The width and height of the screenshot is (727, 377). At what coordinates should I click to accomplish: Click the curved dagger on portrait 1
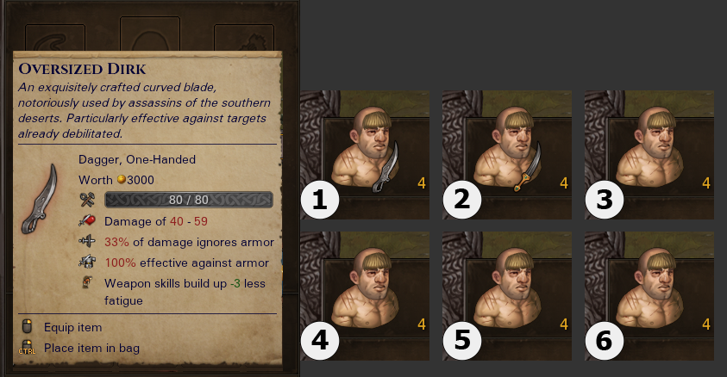pos(386,167)
